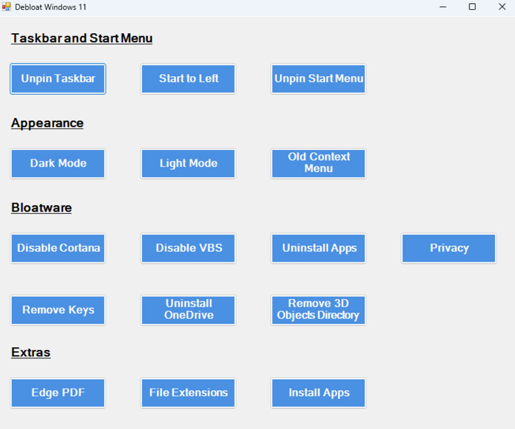Click the Extras heading
This screenshot has height=429, width=515.
pyautogui.click(x=31, y=352)
